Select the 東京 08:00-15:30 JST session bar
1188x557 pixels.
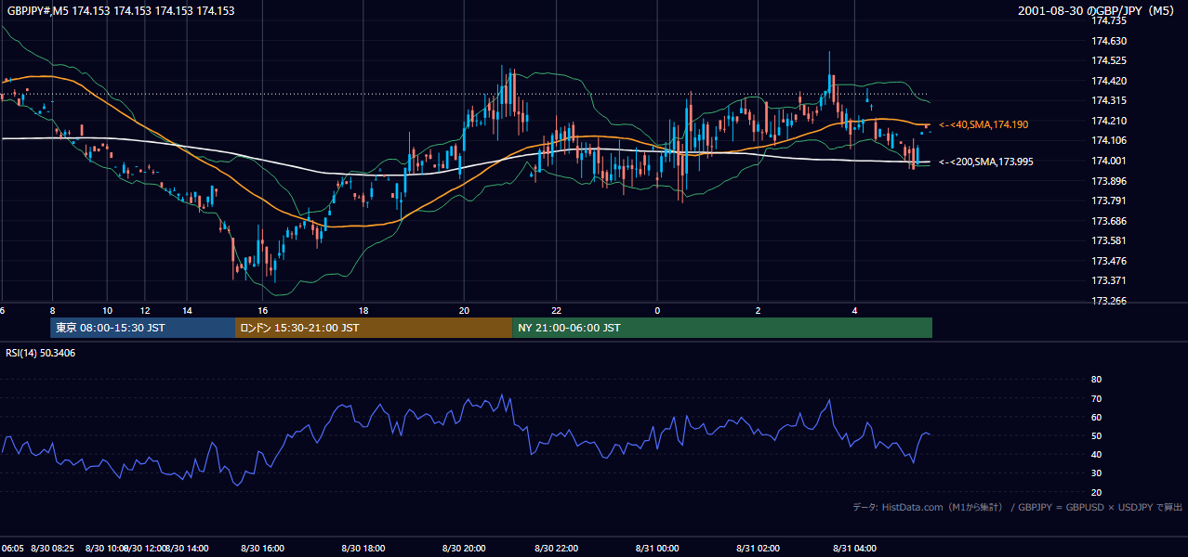[142, 328]
